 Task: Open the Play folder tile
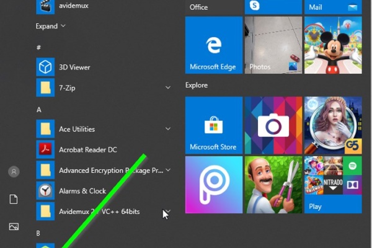point(333,185)
